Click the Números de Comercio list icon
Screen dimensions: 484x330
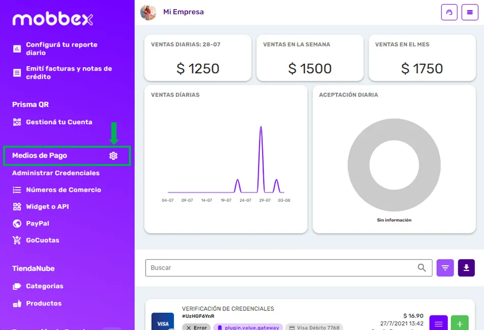click(x=17, y=190)
